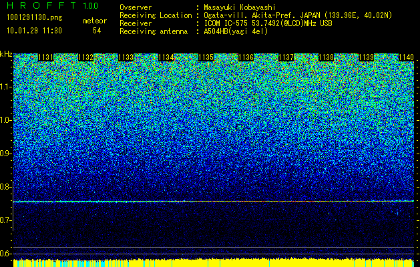The image size is (420, 267).
Task: Click the 1139 time marker
Action: [366, 57]
